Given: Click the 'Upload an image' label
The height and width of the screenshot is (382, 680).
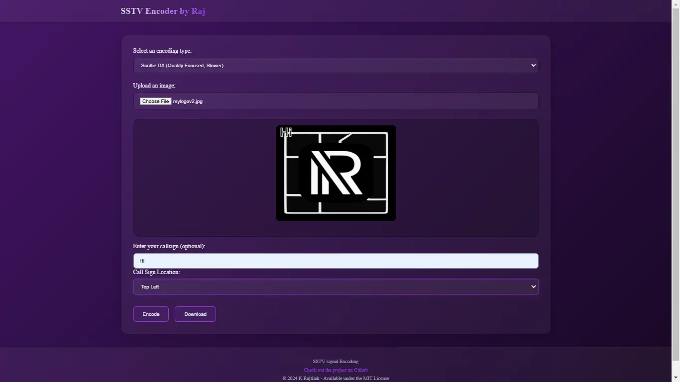Looking at the screenshot, I should click(154, 86).
